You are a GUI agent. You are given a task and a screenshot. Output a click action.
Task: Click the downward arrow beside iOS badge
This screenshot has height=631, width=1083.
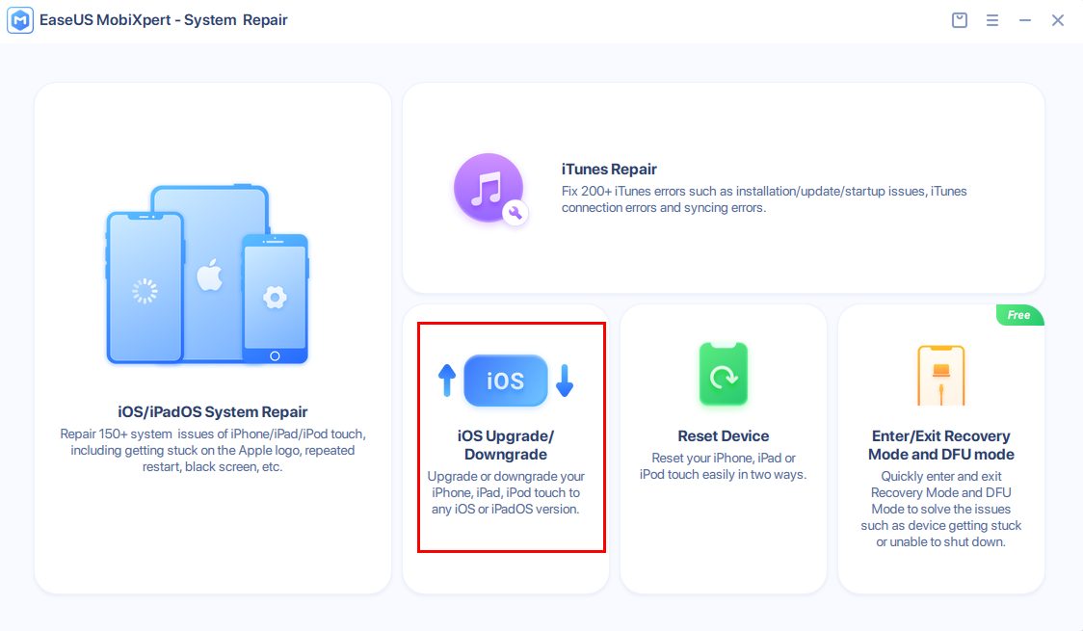pos(565,381)
